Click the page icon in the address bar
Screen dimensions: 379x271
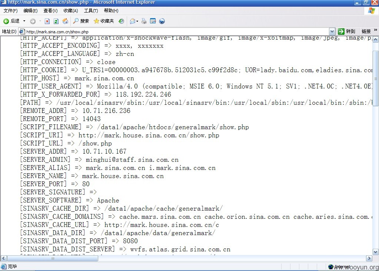click(x=22, y=31)
